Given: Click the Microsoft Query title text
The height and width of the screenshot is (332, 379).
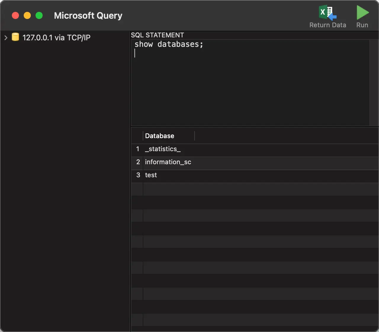Looking at the screenshot, I should tap(88, 15).
